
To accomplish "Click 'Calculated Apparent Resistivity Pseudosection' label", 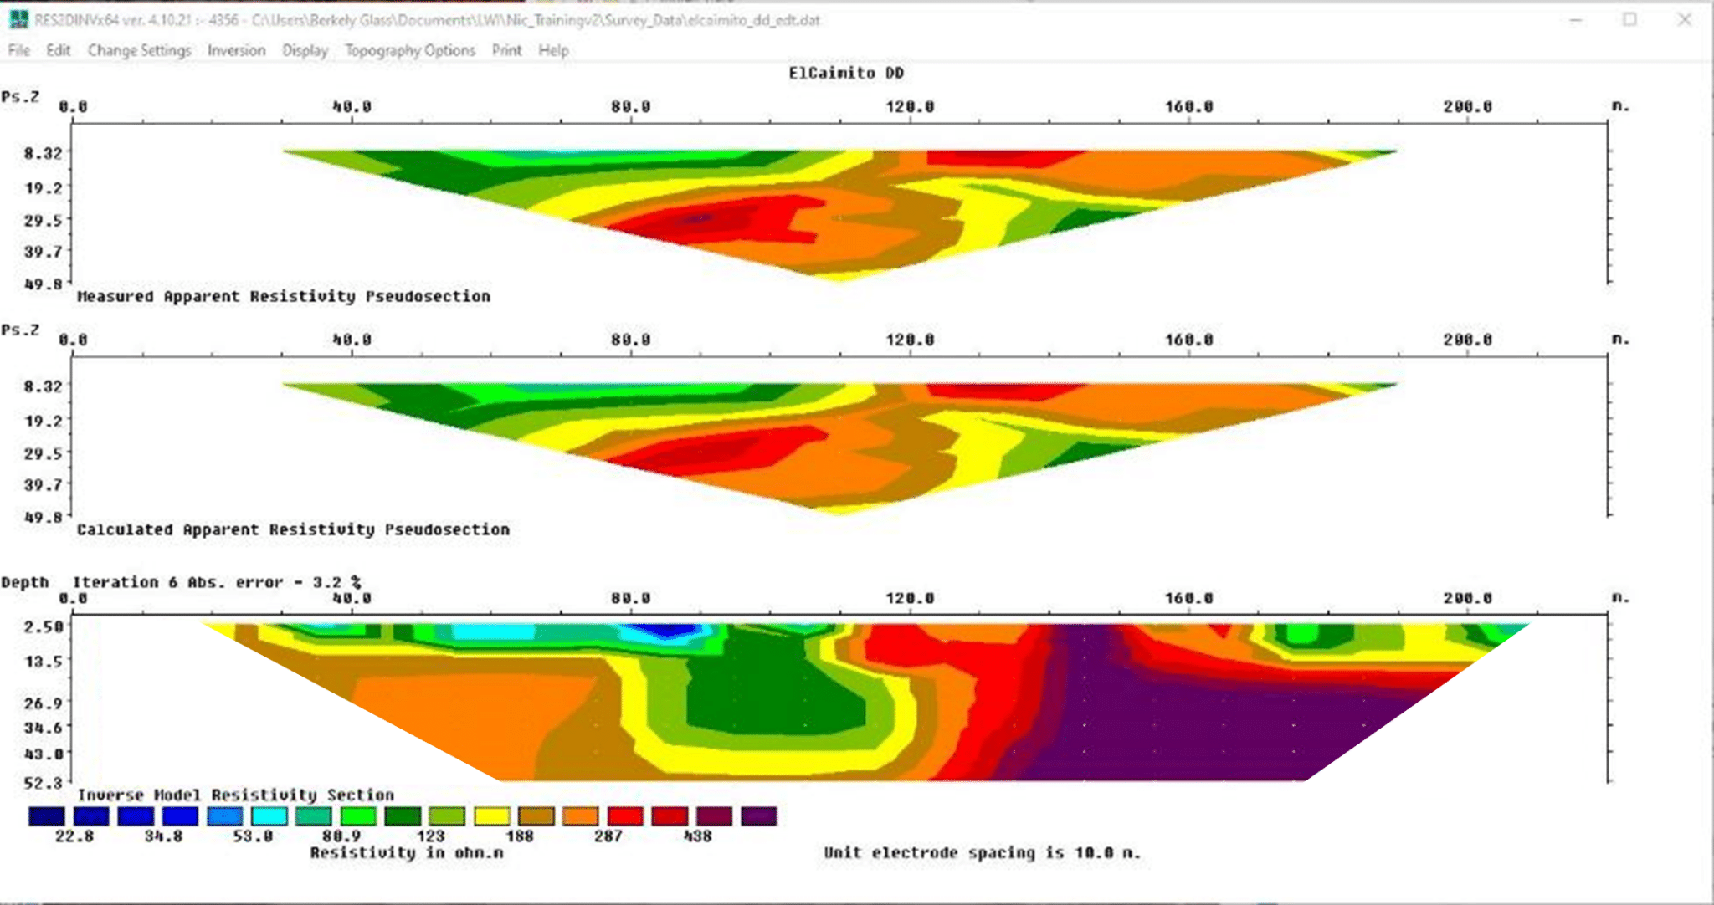I will [293, 529].
